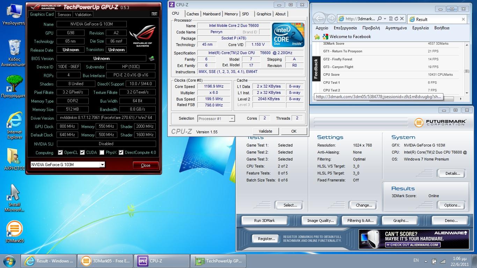Click Feedback side tab on results page
477x268 pixels.
pos(316,69)
